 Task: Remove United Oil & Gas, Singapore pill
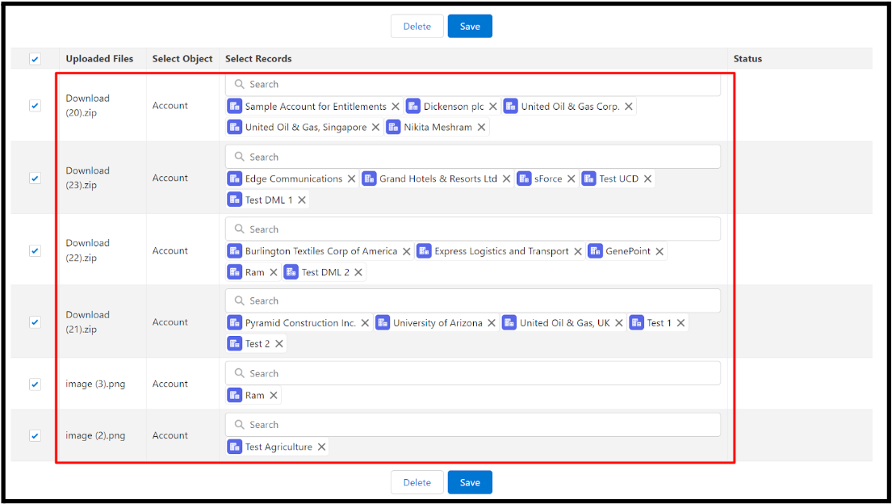[x=375, y=127]
